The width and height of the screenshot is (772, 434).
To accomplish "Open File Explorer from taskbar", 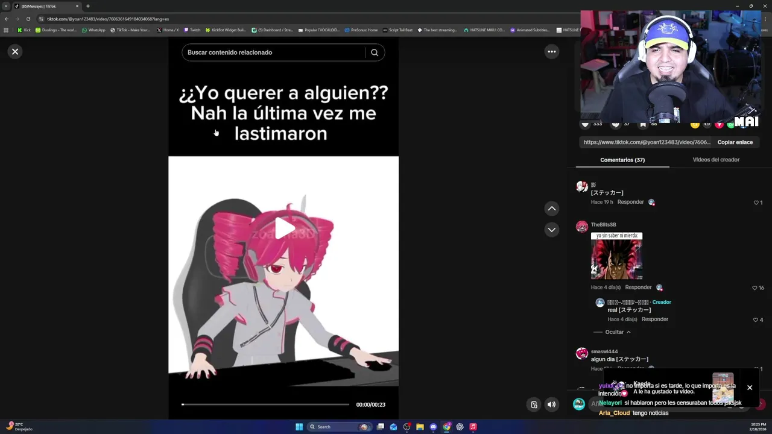I will [x=420, y=427].
